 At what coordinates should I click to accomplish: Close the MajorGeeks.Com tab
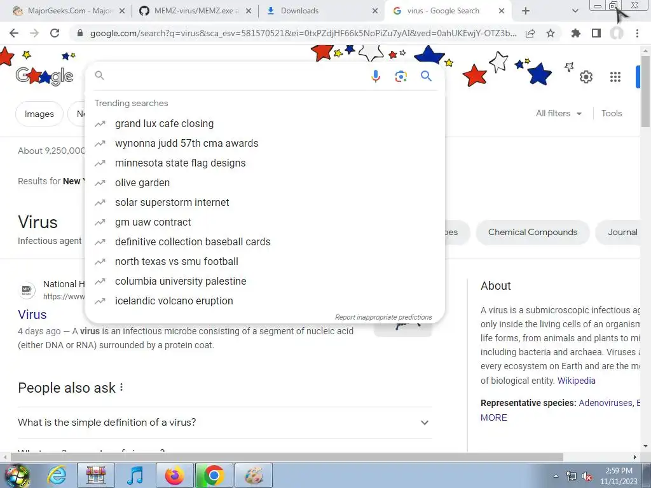[x=122, y=11]
